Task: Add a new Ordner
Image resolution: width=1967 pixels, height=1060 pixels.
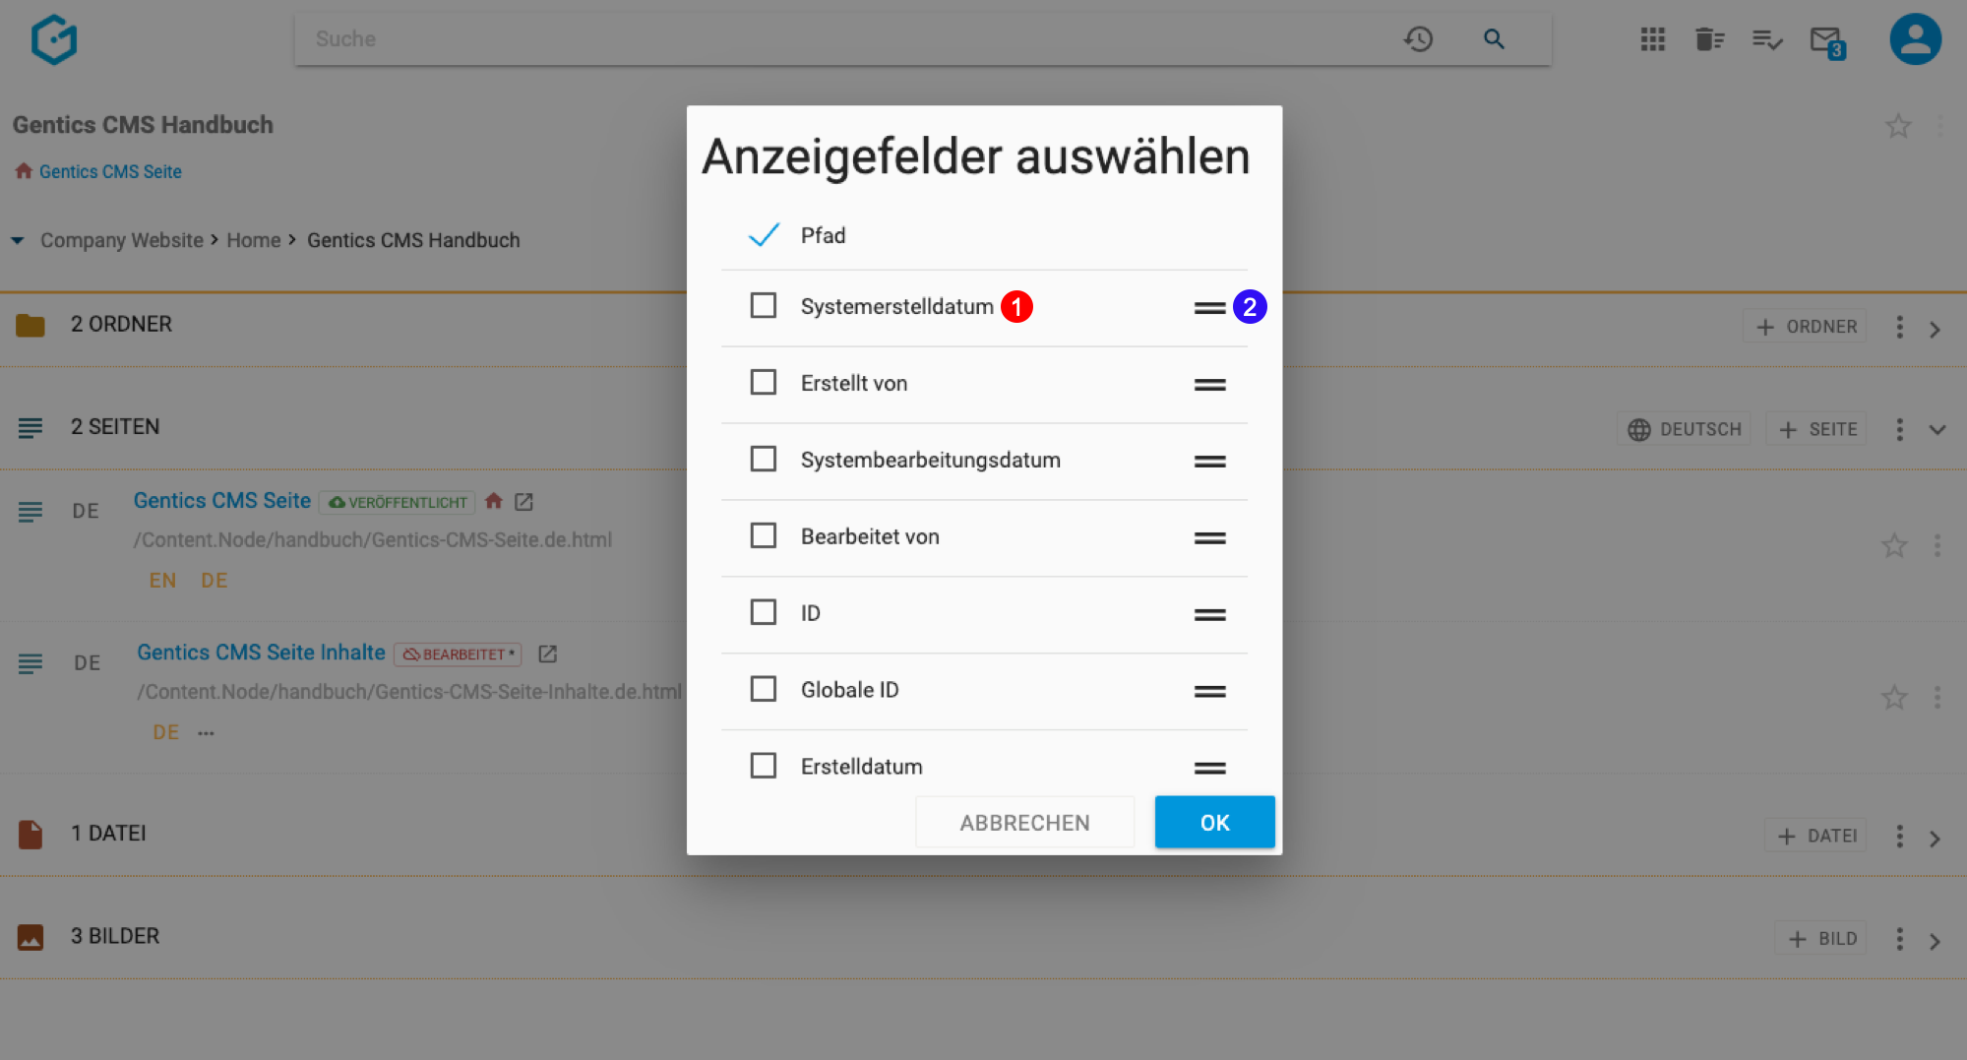Action: (1806, 327)
